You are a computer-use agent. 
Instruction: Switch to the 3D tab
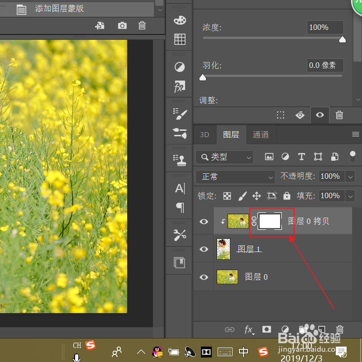pos(205,134)
